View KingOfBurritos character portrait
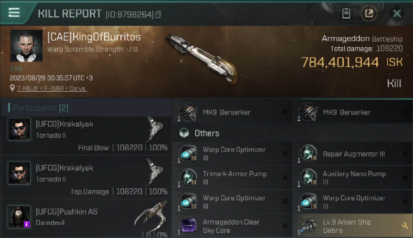The image size is (413, 238). [x=26, y=46]
